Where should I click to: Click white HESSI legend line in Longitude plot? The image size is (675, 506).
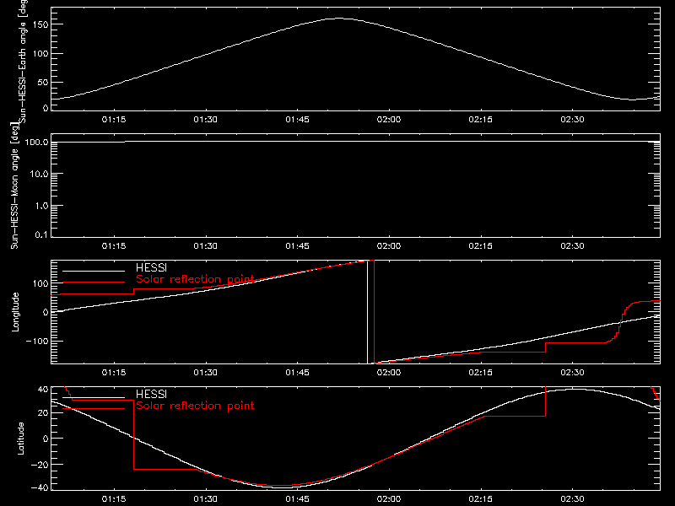94,271
